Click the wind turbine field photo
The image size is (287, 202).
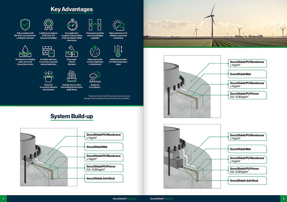click(215, 23)
